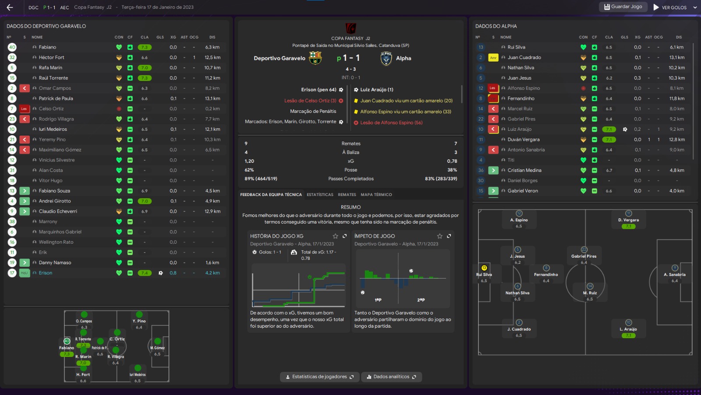The width and height of the screenshot is (701, 395).
Task: Favourite the História do Jogo xG panel
Action: click(335, 236)
